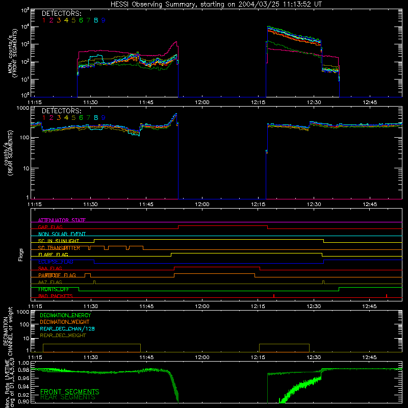
Task: Click the DECIMATION_WEIGHT legend entry
Action: (x=65, y=322)
